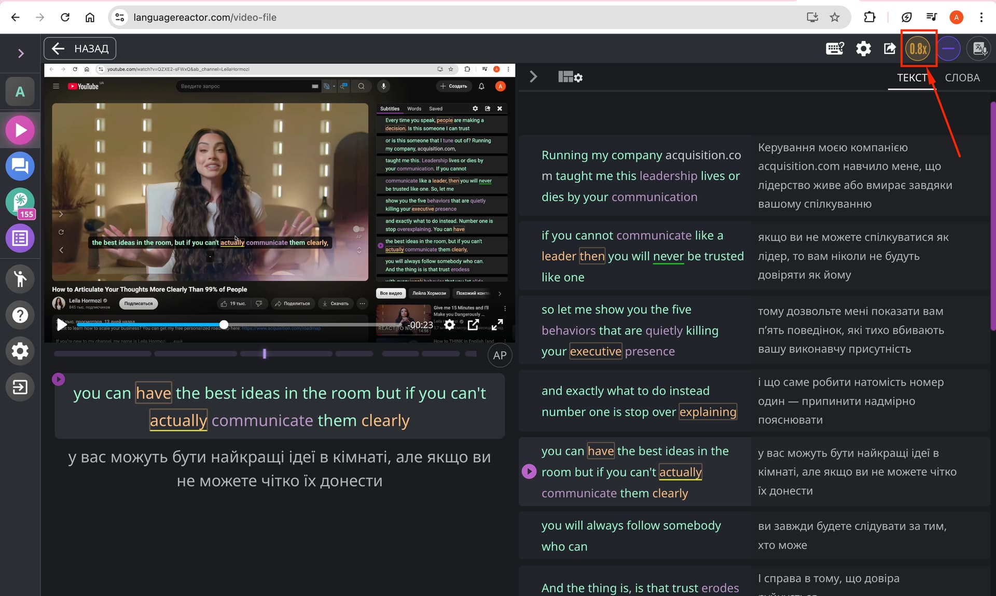Open the saved phrases list icon

click(20, 238)
